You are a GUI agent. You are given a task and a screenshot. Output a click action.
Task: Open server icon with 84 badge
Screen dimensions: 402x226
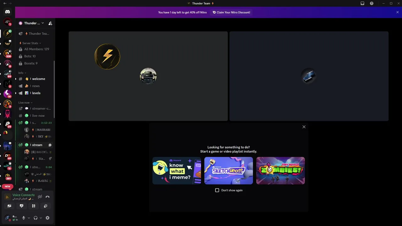(x=8, y=74)
